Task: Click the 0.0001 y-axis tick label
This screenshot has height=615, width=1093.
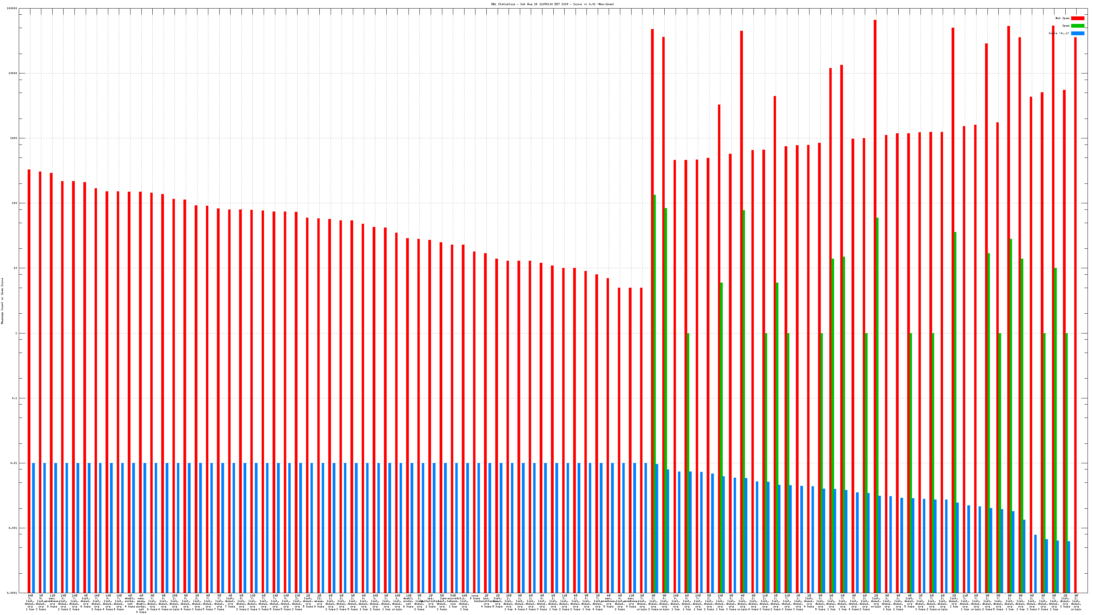Action: coord(13,593)
